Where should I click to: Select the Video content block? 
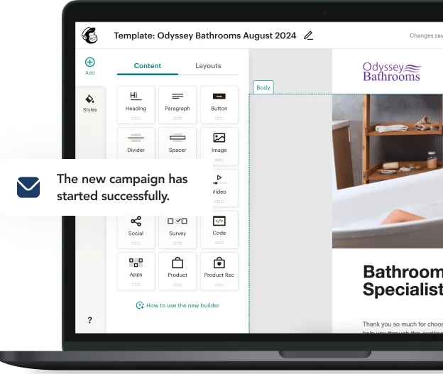pyautogui.click(x=226, y=188)
